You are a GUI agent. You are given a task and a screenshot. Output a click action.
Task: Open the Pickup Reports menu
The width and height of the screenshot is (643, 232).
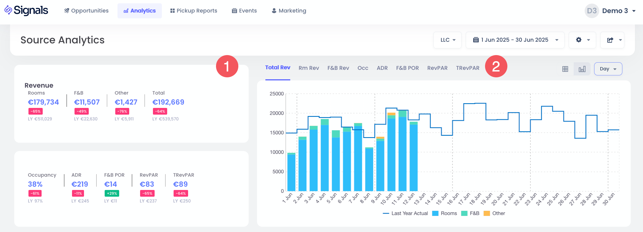pos(194,11)
